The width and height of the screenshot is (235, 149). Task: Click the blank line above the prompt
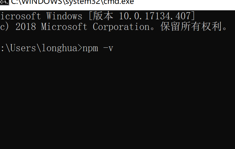[117, 37]
